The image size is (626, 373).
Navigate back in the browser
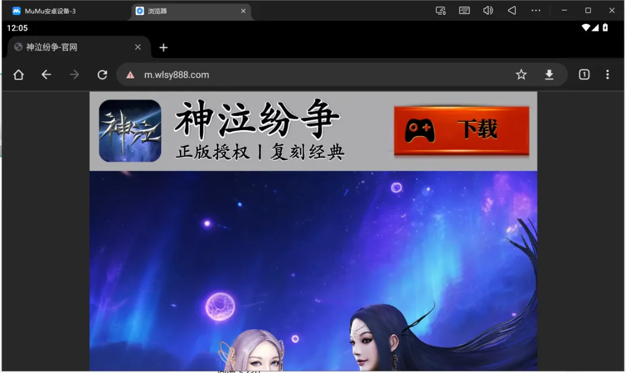46,75
